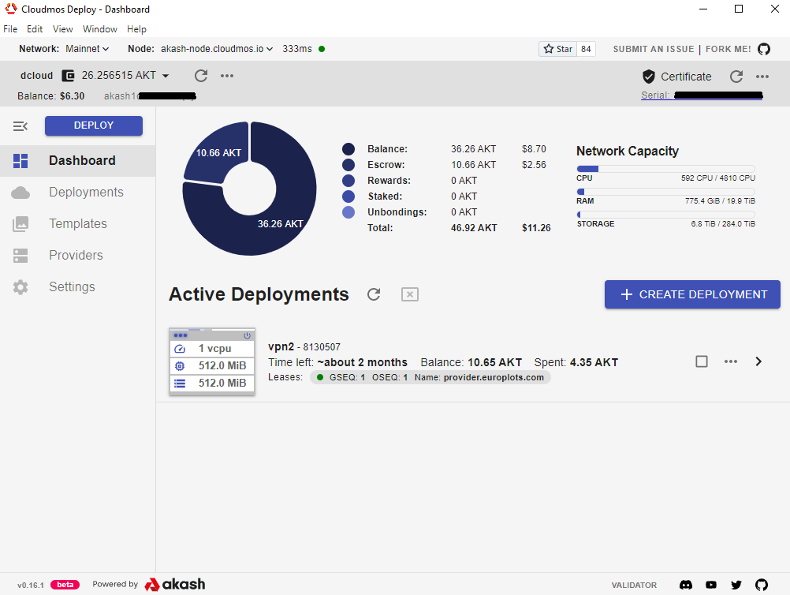Expand the 26.256515 AKT wallet dropdown

(x=166, y=76)
